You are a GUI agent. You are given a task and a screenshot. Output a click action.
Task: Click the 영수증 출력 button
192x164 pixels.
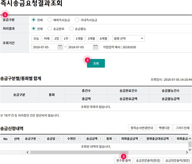(124, 161)
